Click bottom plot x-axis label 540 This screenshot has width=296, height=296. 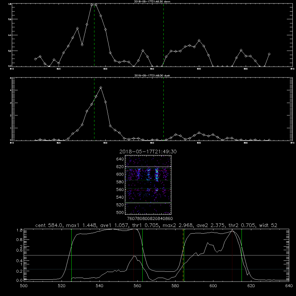[x=99, y=286]
